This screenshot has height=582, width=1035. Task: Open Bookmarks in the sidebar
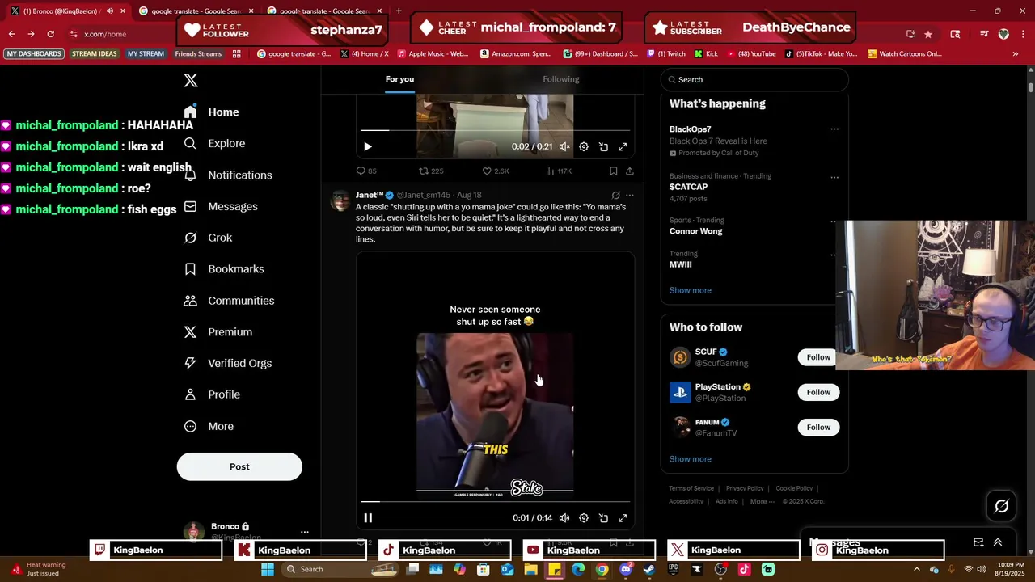click(x=224, y=268)
